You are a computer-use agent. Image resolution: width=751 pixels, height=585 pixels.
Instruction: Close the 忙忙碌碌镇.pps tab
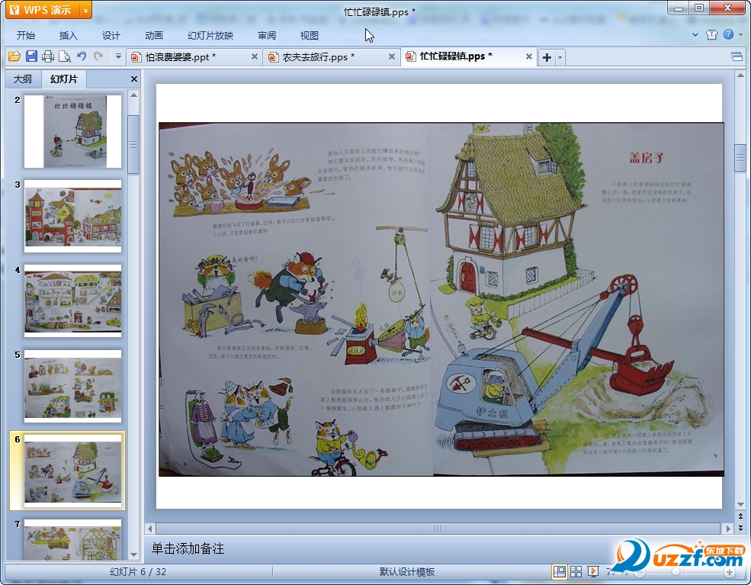529,56
